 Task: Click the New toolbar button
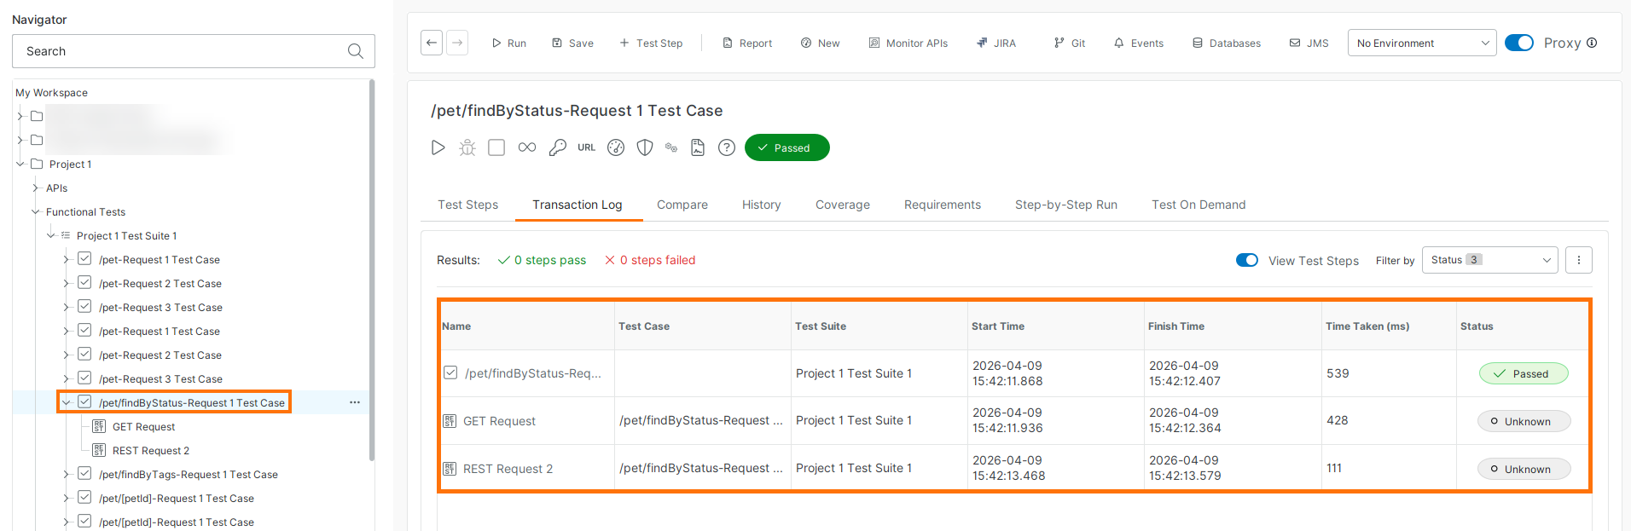pyautogui.click(x=820, y=43)
